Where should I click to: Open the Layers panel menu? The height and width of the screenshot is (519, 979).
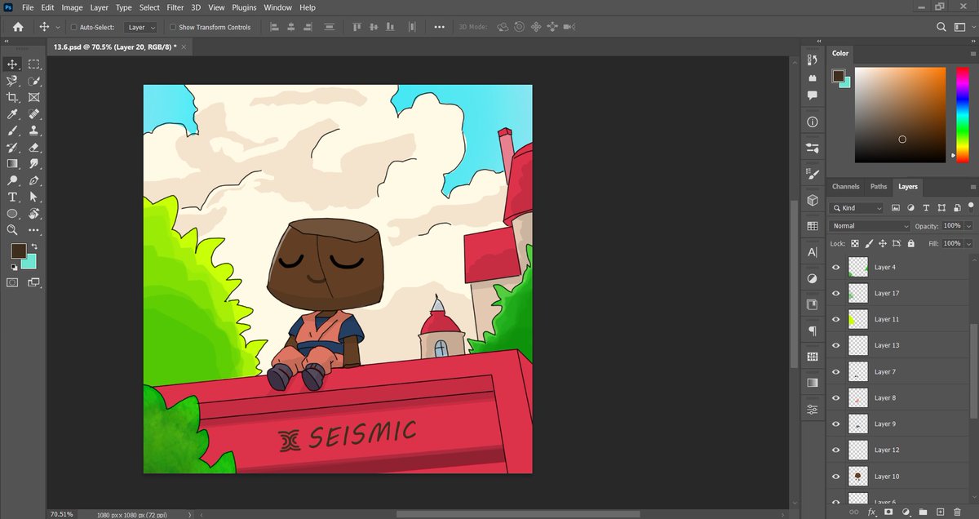(x=972, y=187)
